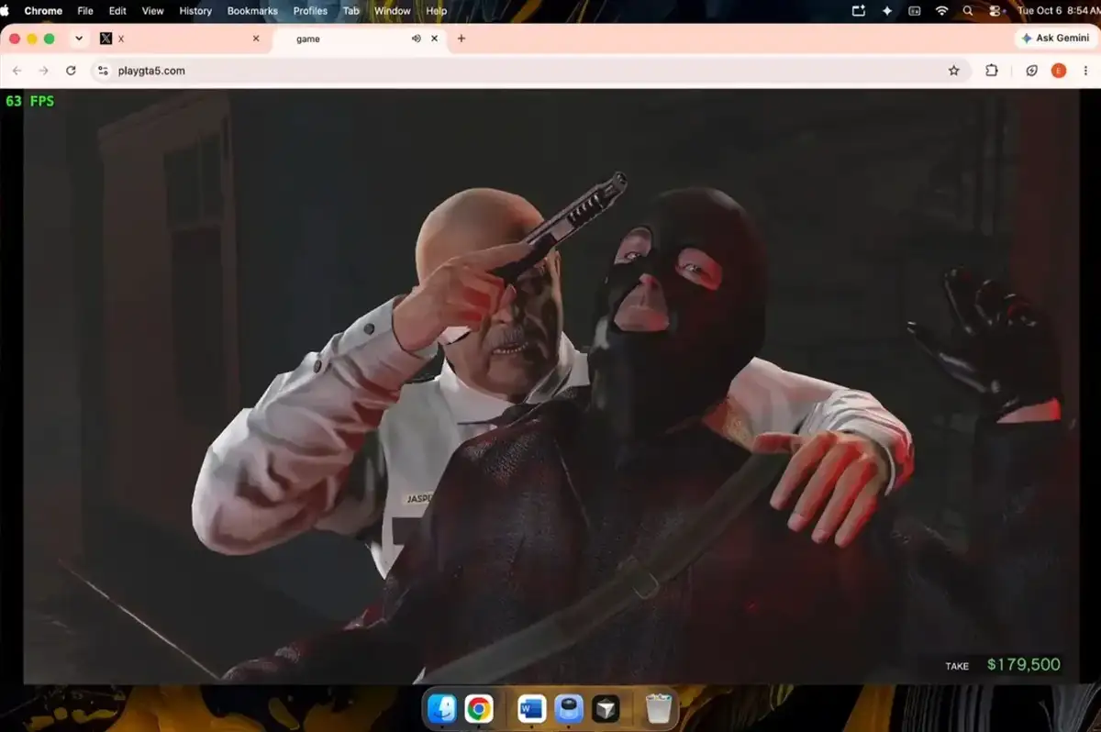Open the cube icon app in Dock
The image size is (1101, 732).
[605, 709]
